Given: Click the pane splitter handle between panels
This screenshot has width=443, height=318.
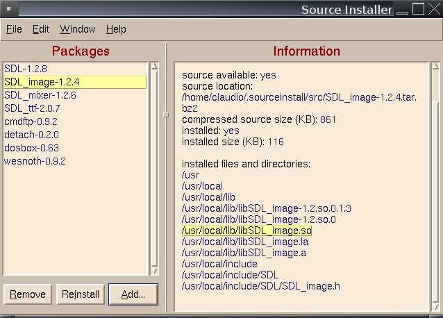Looking at the screenshot, I should click(166, 115).
